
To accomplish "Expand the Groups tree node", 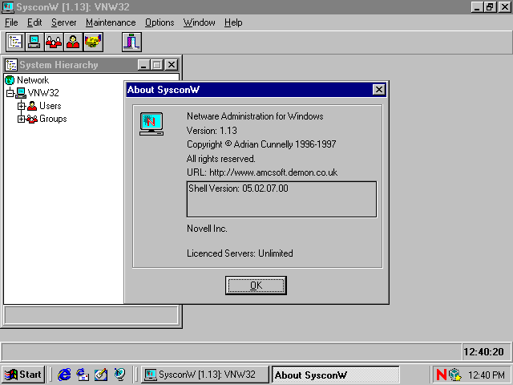I will (21, 119).
